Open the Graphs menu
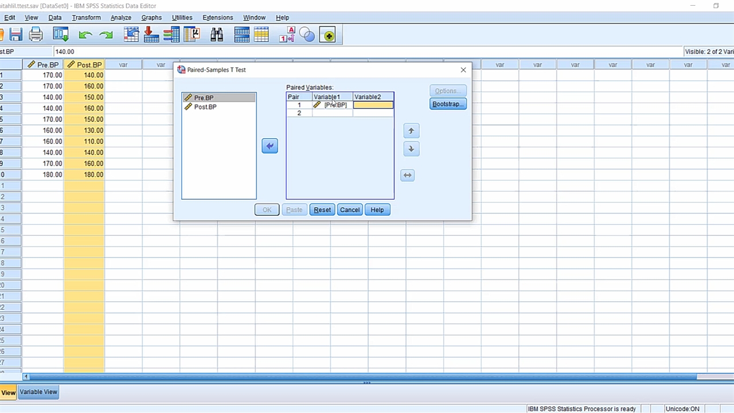 [151, 18]
